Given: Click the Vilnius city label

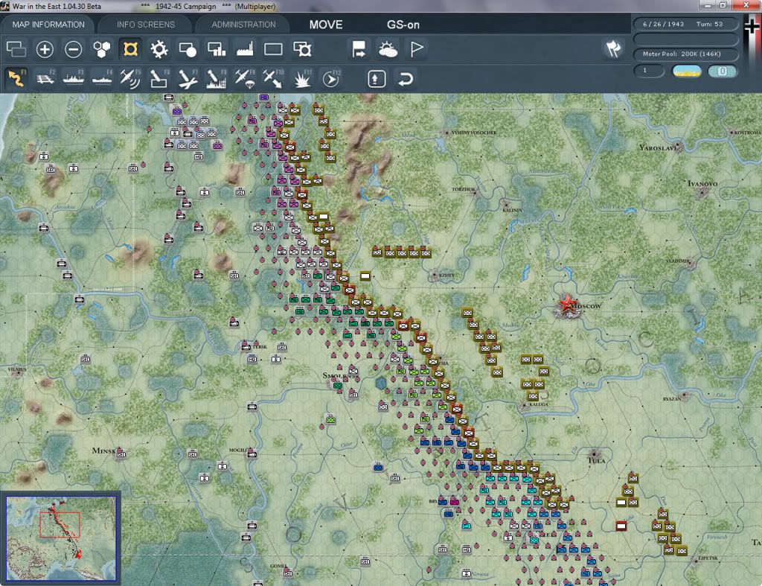Looking at the screenshot, I should (x=17, y=369).
